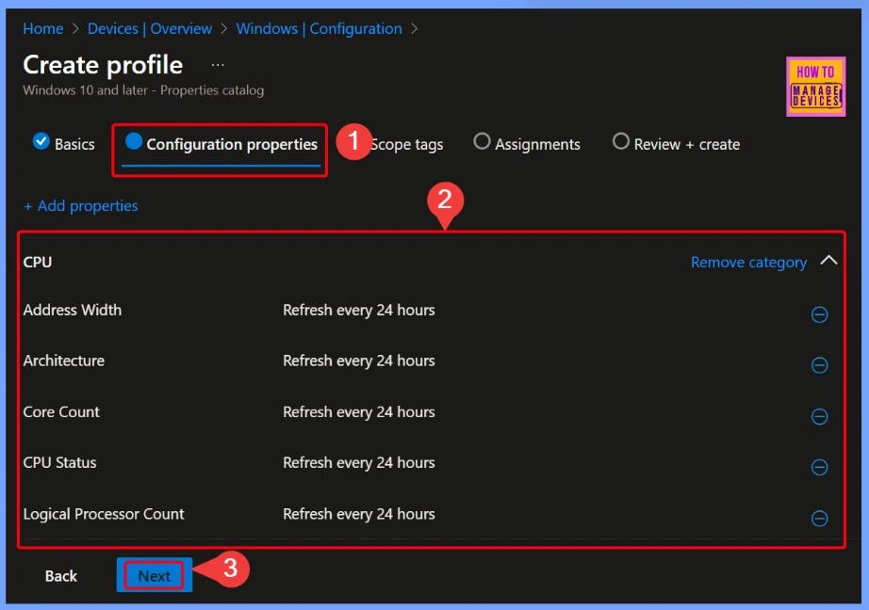The width and height of the screenshot is (869, 610).
Task: Click the How To Manage Devices logo
Action: [816, 87]
